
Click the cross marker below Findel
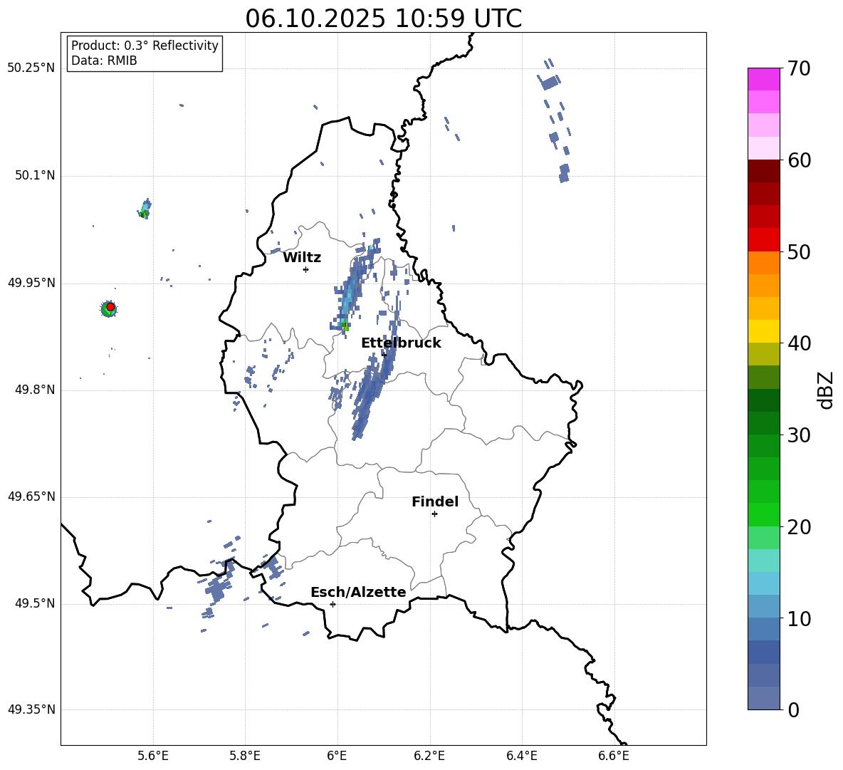click(x=434, y=514)
